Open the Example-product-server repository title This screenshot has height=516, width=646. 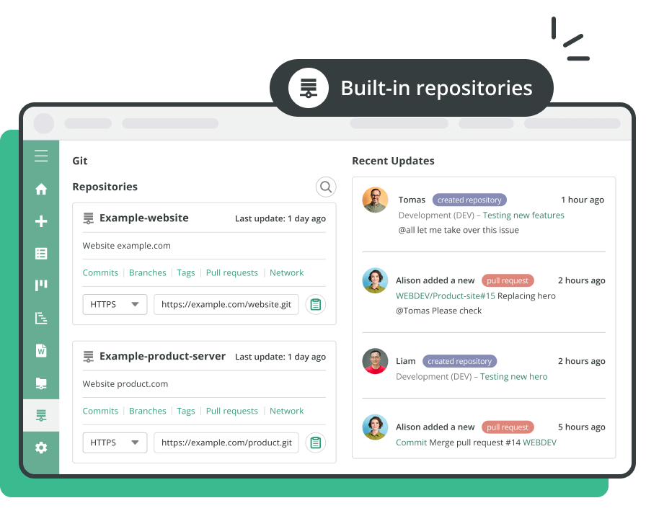tap(162, 357)
